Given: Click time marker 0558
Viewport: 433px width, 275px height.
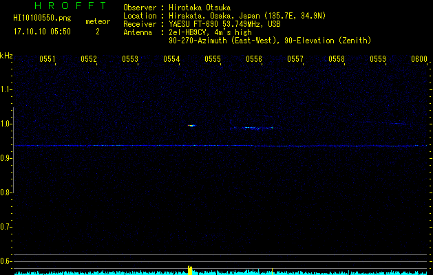Looking at the screenshot, I should (337, 59).
